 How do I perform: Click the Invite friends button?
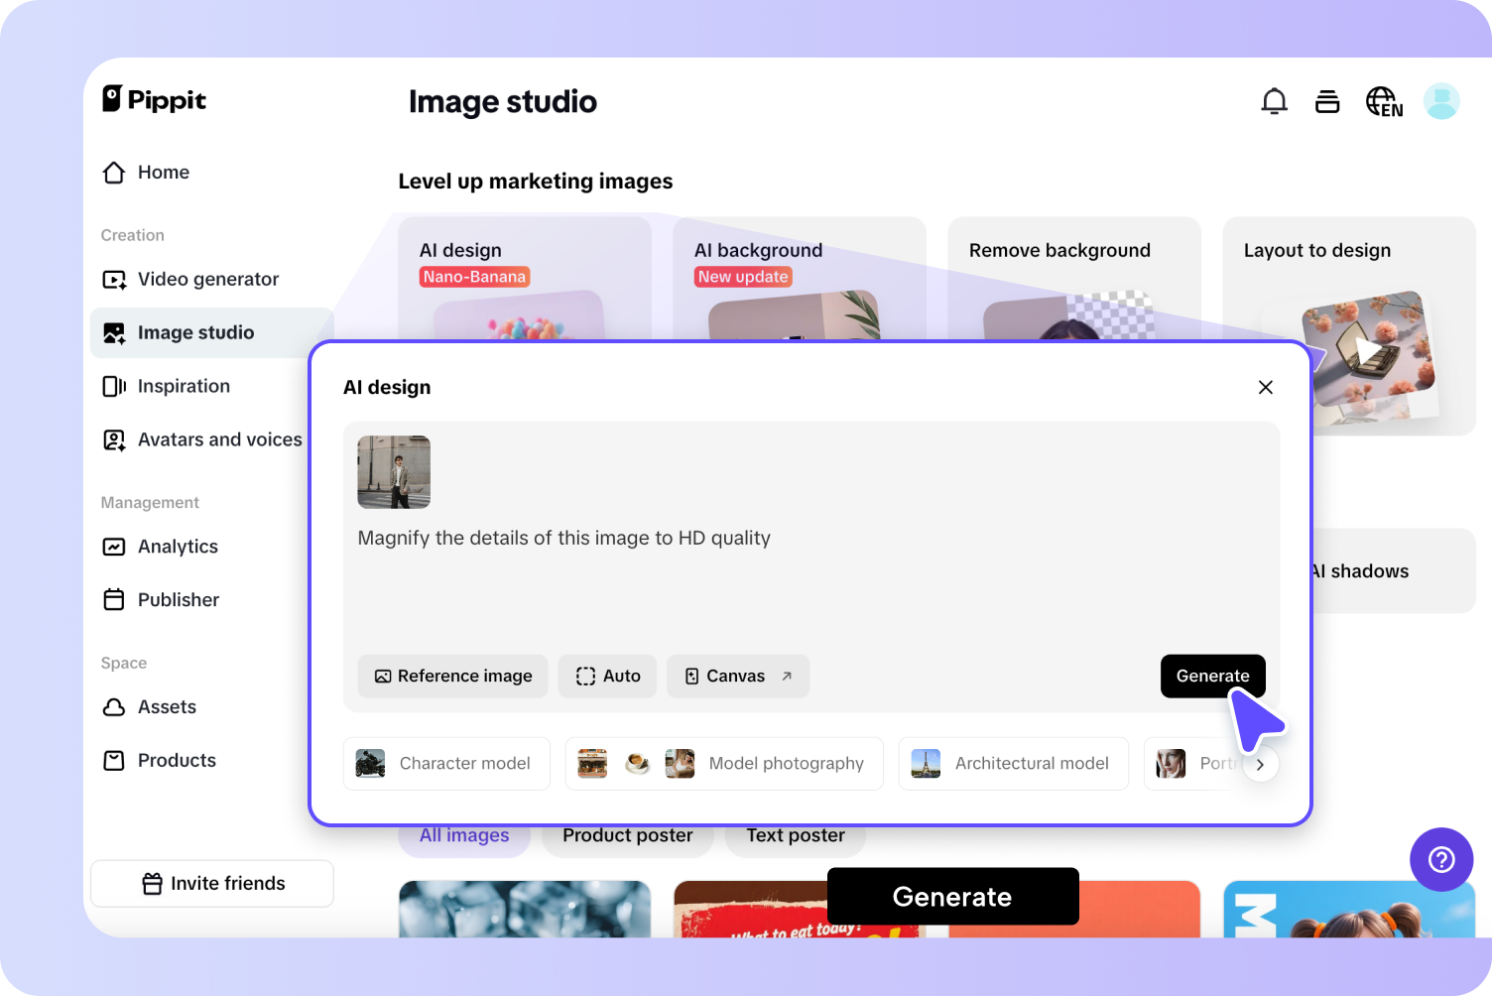(x=212, y=884)
